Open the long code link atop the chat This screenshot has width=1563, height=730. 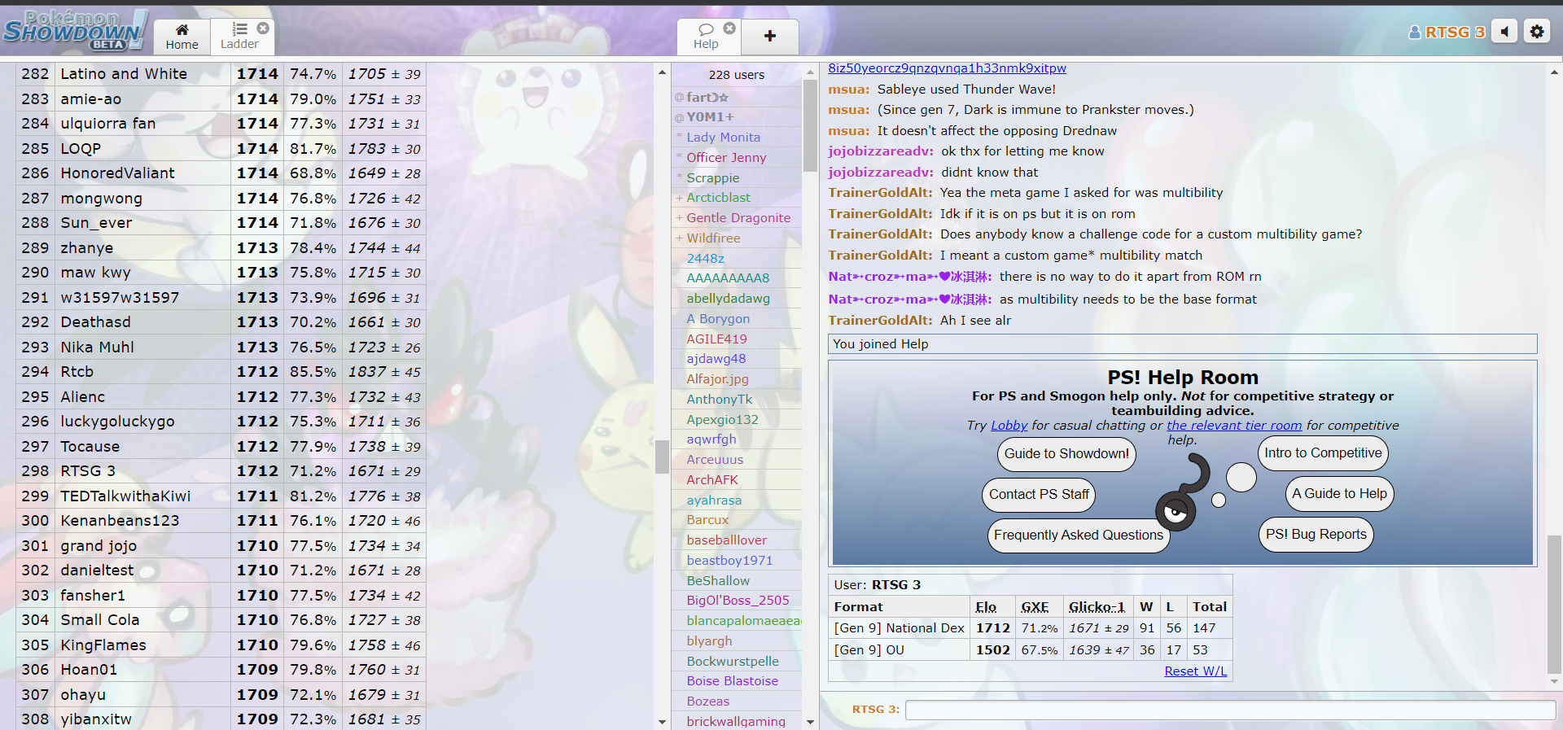947,68
